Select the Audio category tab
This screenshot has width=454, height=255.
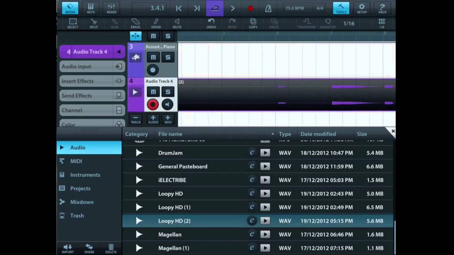(89, 148)
